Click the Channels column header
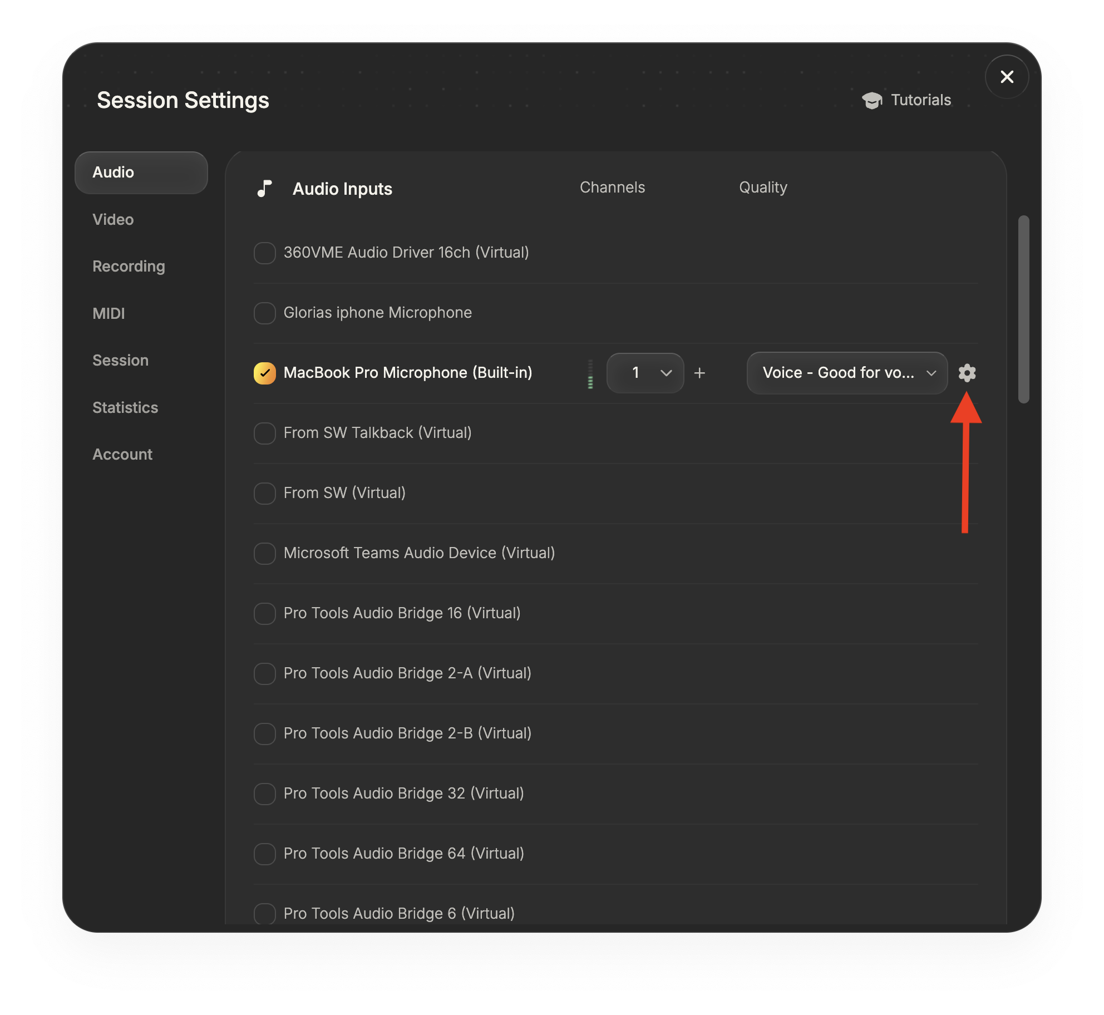 (612, 188)
